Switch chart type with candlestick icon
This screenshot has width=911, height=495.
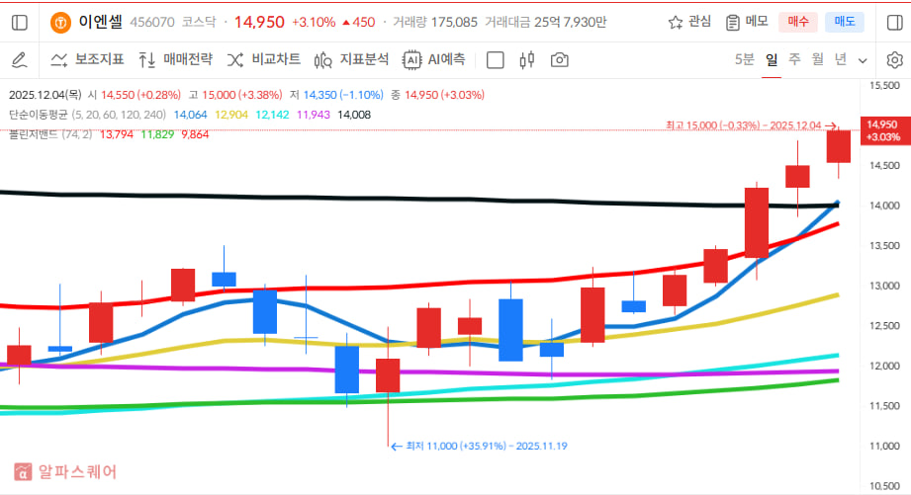(x=527, y=60)
